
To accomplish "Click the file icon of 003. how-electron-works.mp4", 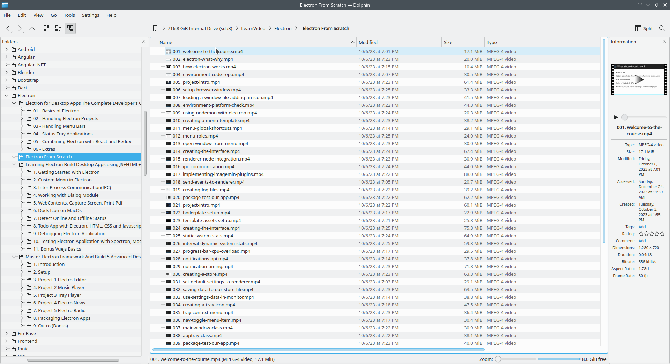I will tap(169, 67).
